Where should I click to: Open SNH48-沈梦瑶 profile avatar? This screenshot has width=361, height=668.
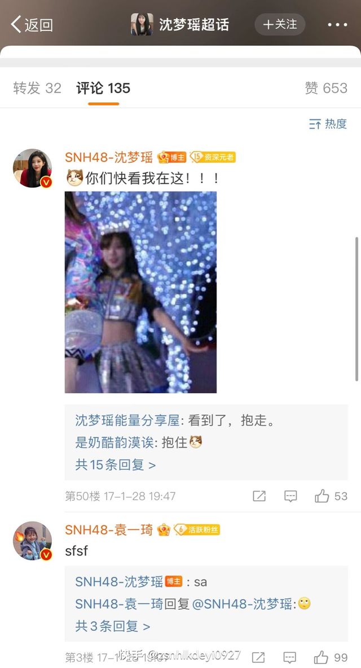point(32,168)
